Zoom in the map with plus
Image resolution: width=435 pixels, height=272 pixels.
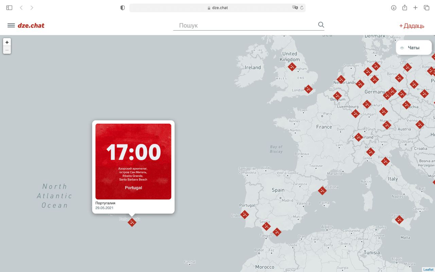point(7,42)
